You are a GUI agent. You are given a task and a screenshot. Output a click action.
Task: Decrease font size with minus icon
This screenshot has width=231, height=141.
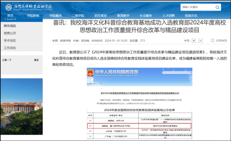201,41
